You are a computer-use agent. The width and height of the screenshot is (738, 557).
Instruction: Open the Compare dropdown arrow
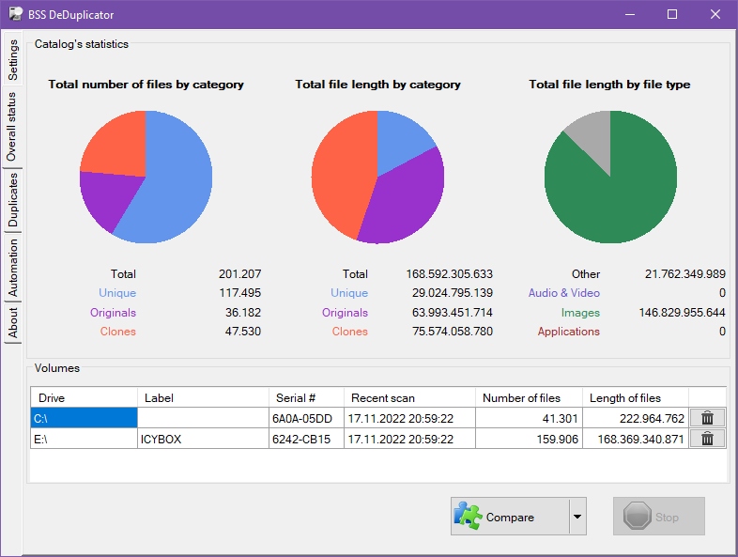(x=577, y=517)
